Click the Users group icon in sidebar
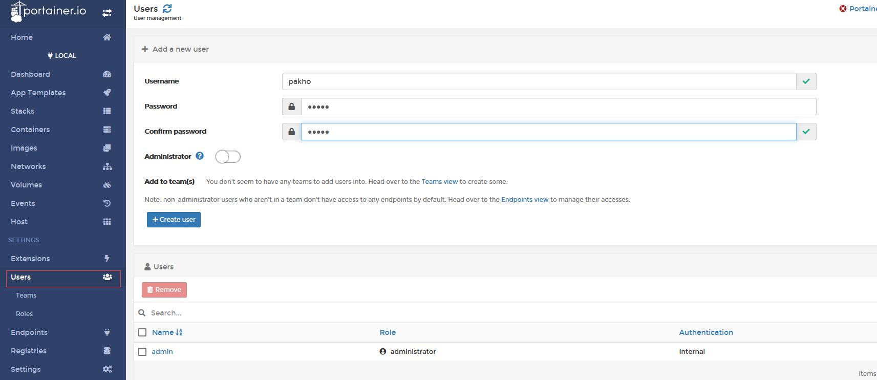The height and width of the screenshot is (380, 877). 107,277
